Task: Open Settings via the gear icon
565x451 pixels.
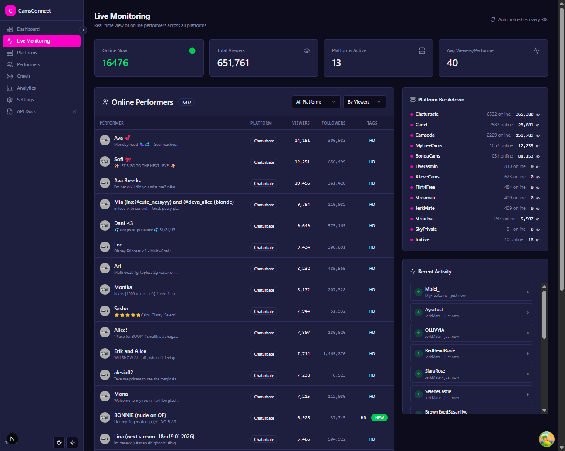Action: click(x=10, y=99)
